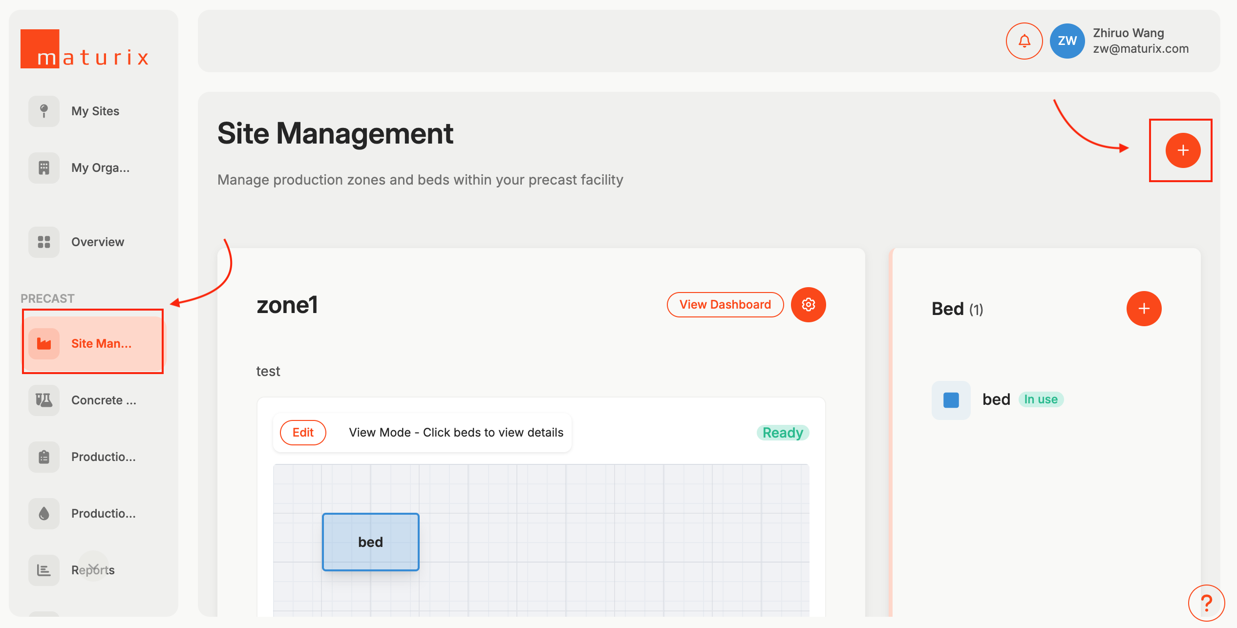Add a new bed with plus button
1237x628 pixels.
(x=1143, y=309)
